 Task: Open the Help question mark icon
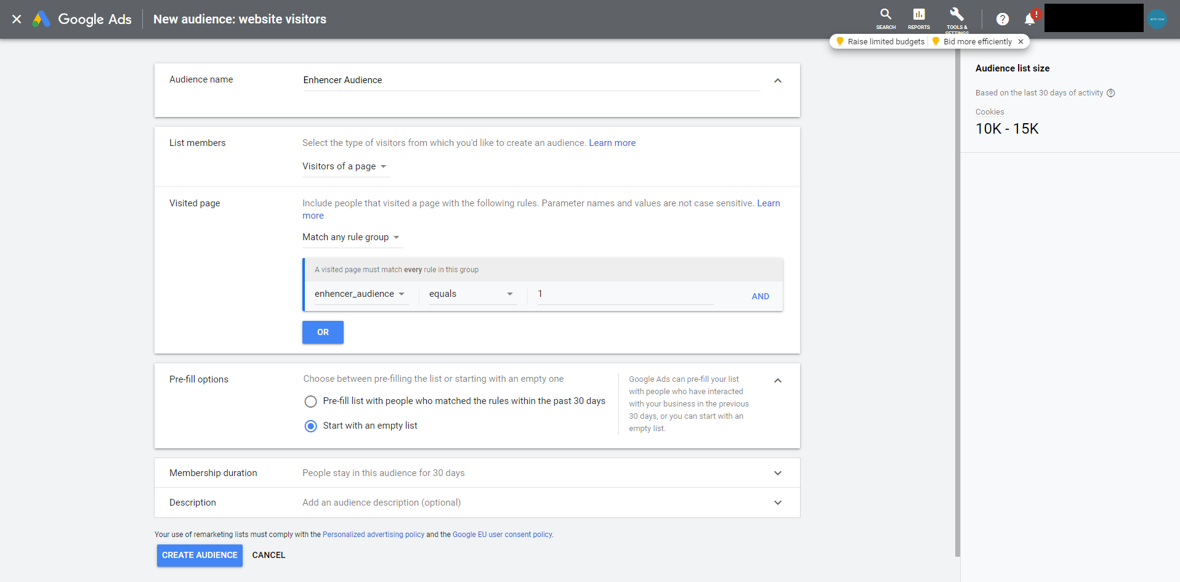pyautogui.click(x=1003, y=19)
